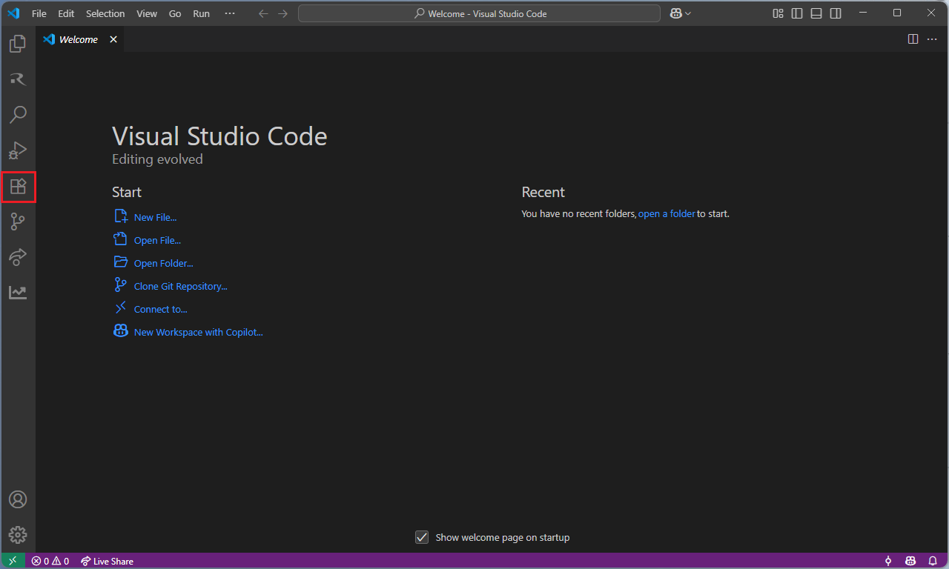Toggle the Secondary Side Bar visibility

[x=836, y=13]
